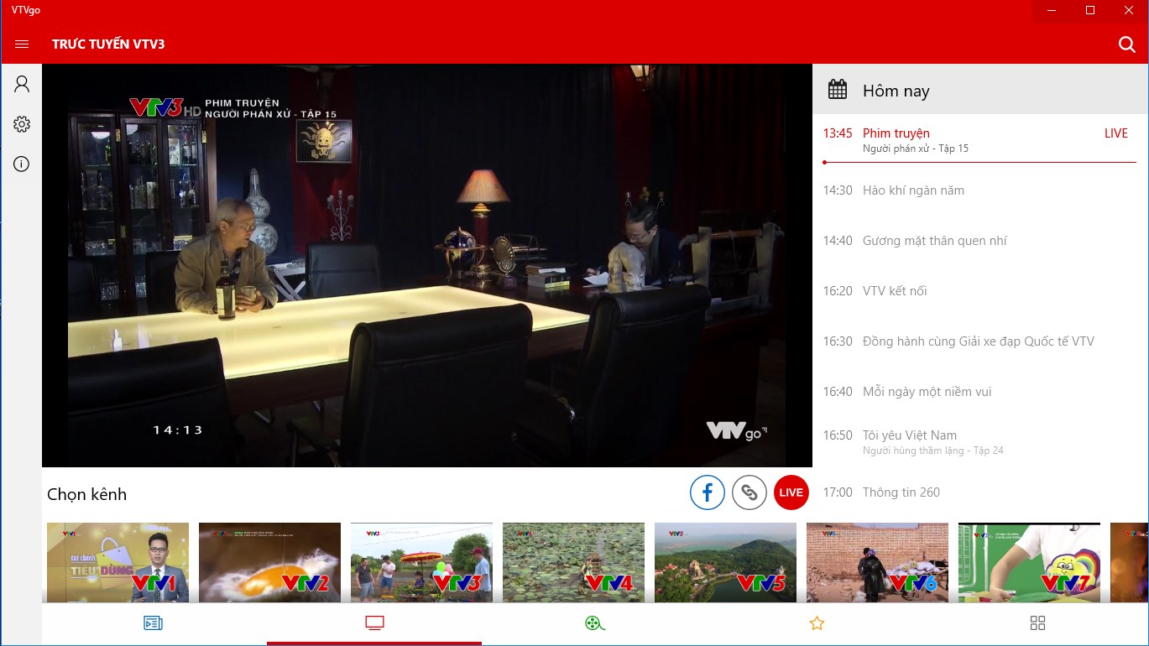The width and height of the screenshot is (1149, 646).
Task: Minimize the VTVgo window
Action: pyautogui.click(x=1052, y=10)
